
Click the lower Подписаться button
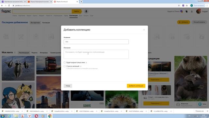[156, 103]
